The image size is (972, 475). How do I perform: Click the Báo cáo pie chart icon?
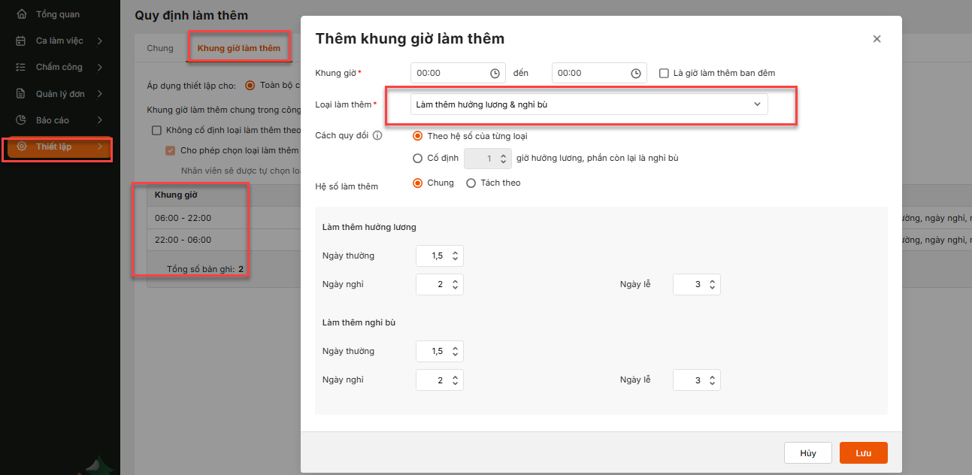click(21, 120)
